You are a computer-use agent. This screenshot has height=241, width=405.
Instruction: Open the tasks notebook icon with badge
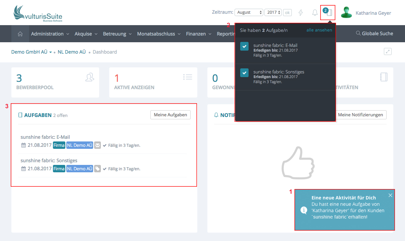click(328, 13)
